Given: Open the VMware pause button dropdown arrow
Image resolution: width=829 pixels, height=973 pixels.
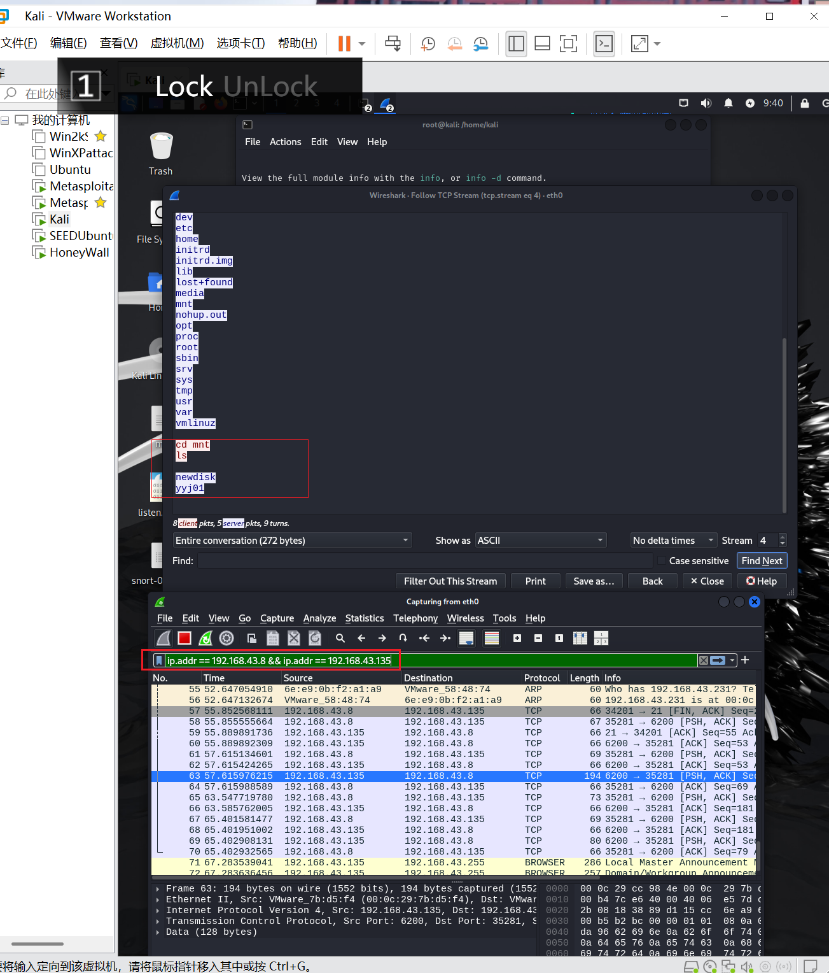Looking at the screenshot, I should (x=362, y=44).
